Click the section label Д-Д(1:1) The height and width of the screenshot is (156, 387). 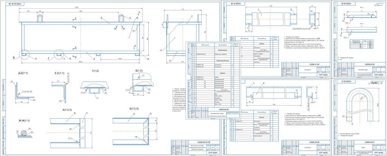23,73
